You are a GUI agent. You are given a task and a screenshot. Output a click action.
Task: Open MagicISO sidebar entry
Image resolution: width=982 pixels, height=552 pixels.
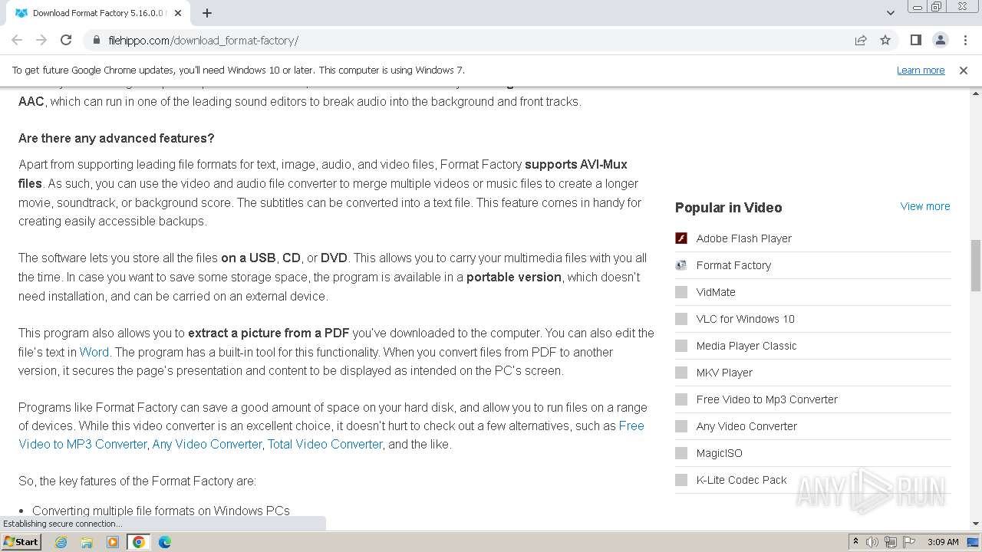click(720, 453)
